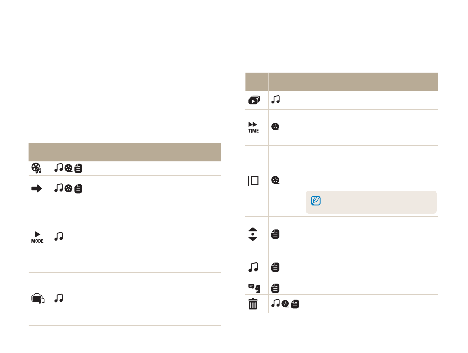Viewport: 468px width, 353px height.
Task: Click the music note beside the trash icon
Action: tap(276, 303)
